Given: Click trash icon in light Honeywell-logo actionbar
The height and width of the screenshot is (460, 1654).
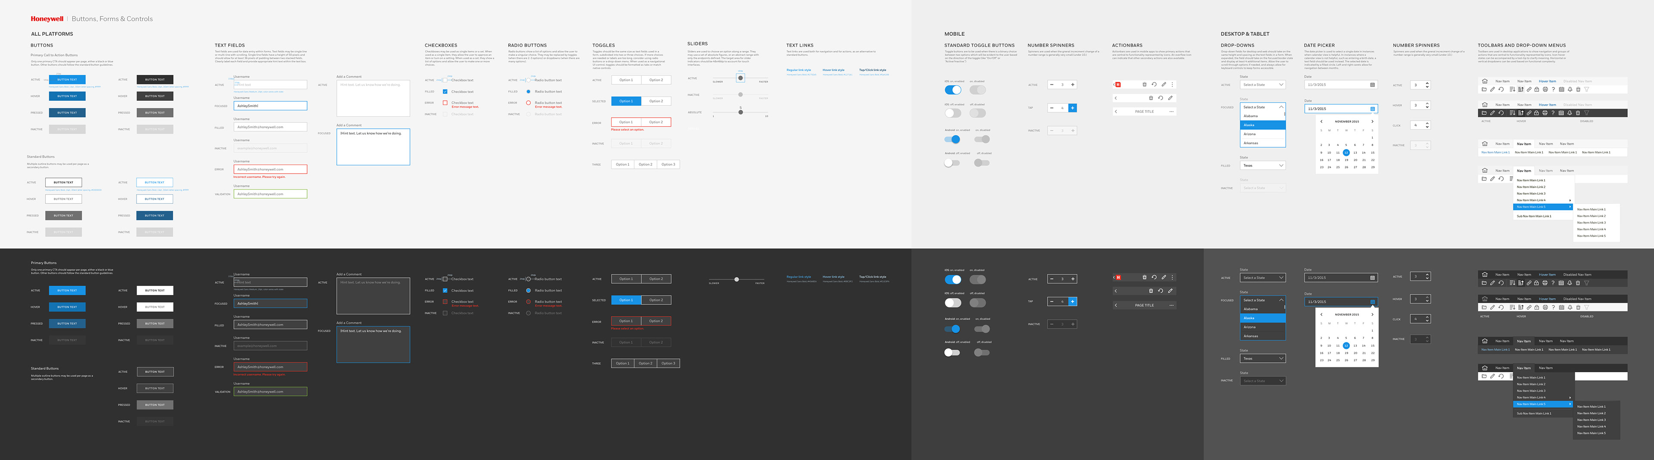Looking at the screenshot, I should 1145,85.
